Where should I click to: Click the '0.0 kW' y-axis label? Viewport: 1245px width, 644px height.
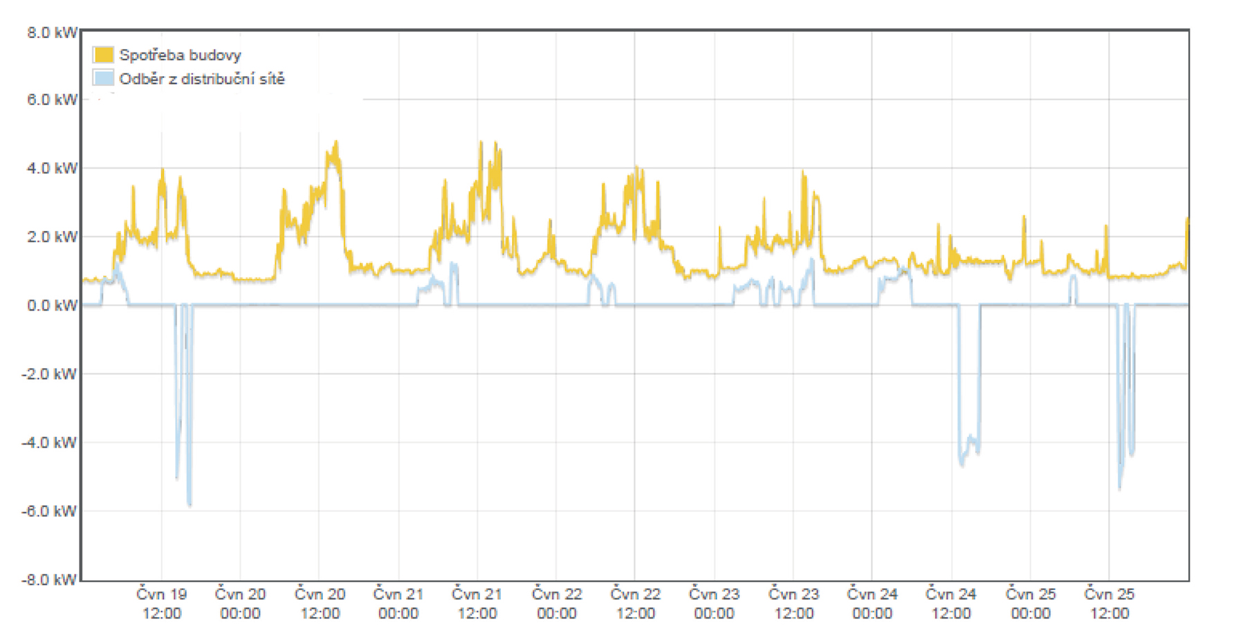click(x=53, y=305)
